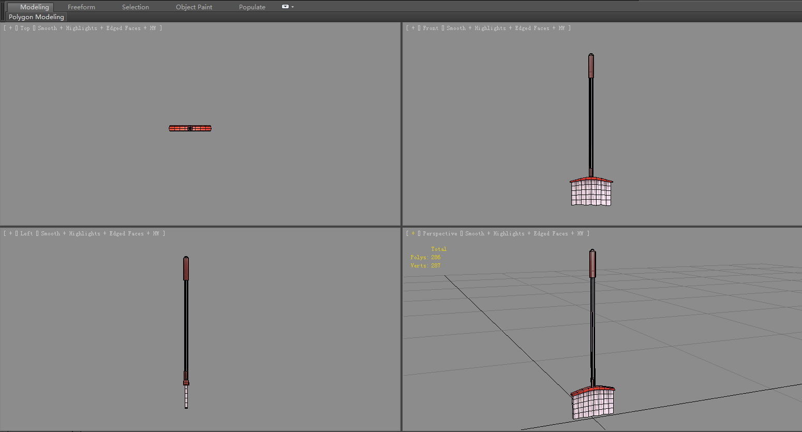
Task: Activate the Left viewport by clicking its label
Action: (26, 233)
